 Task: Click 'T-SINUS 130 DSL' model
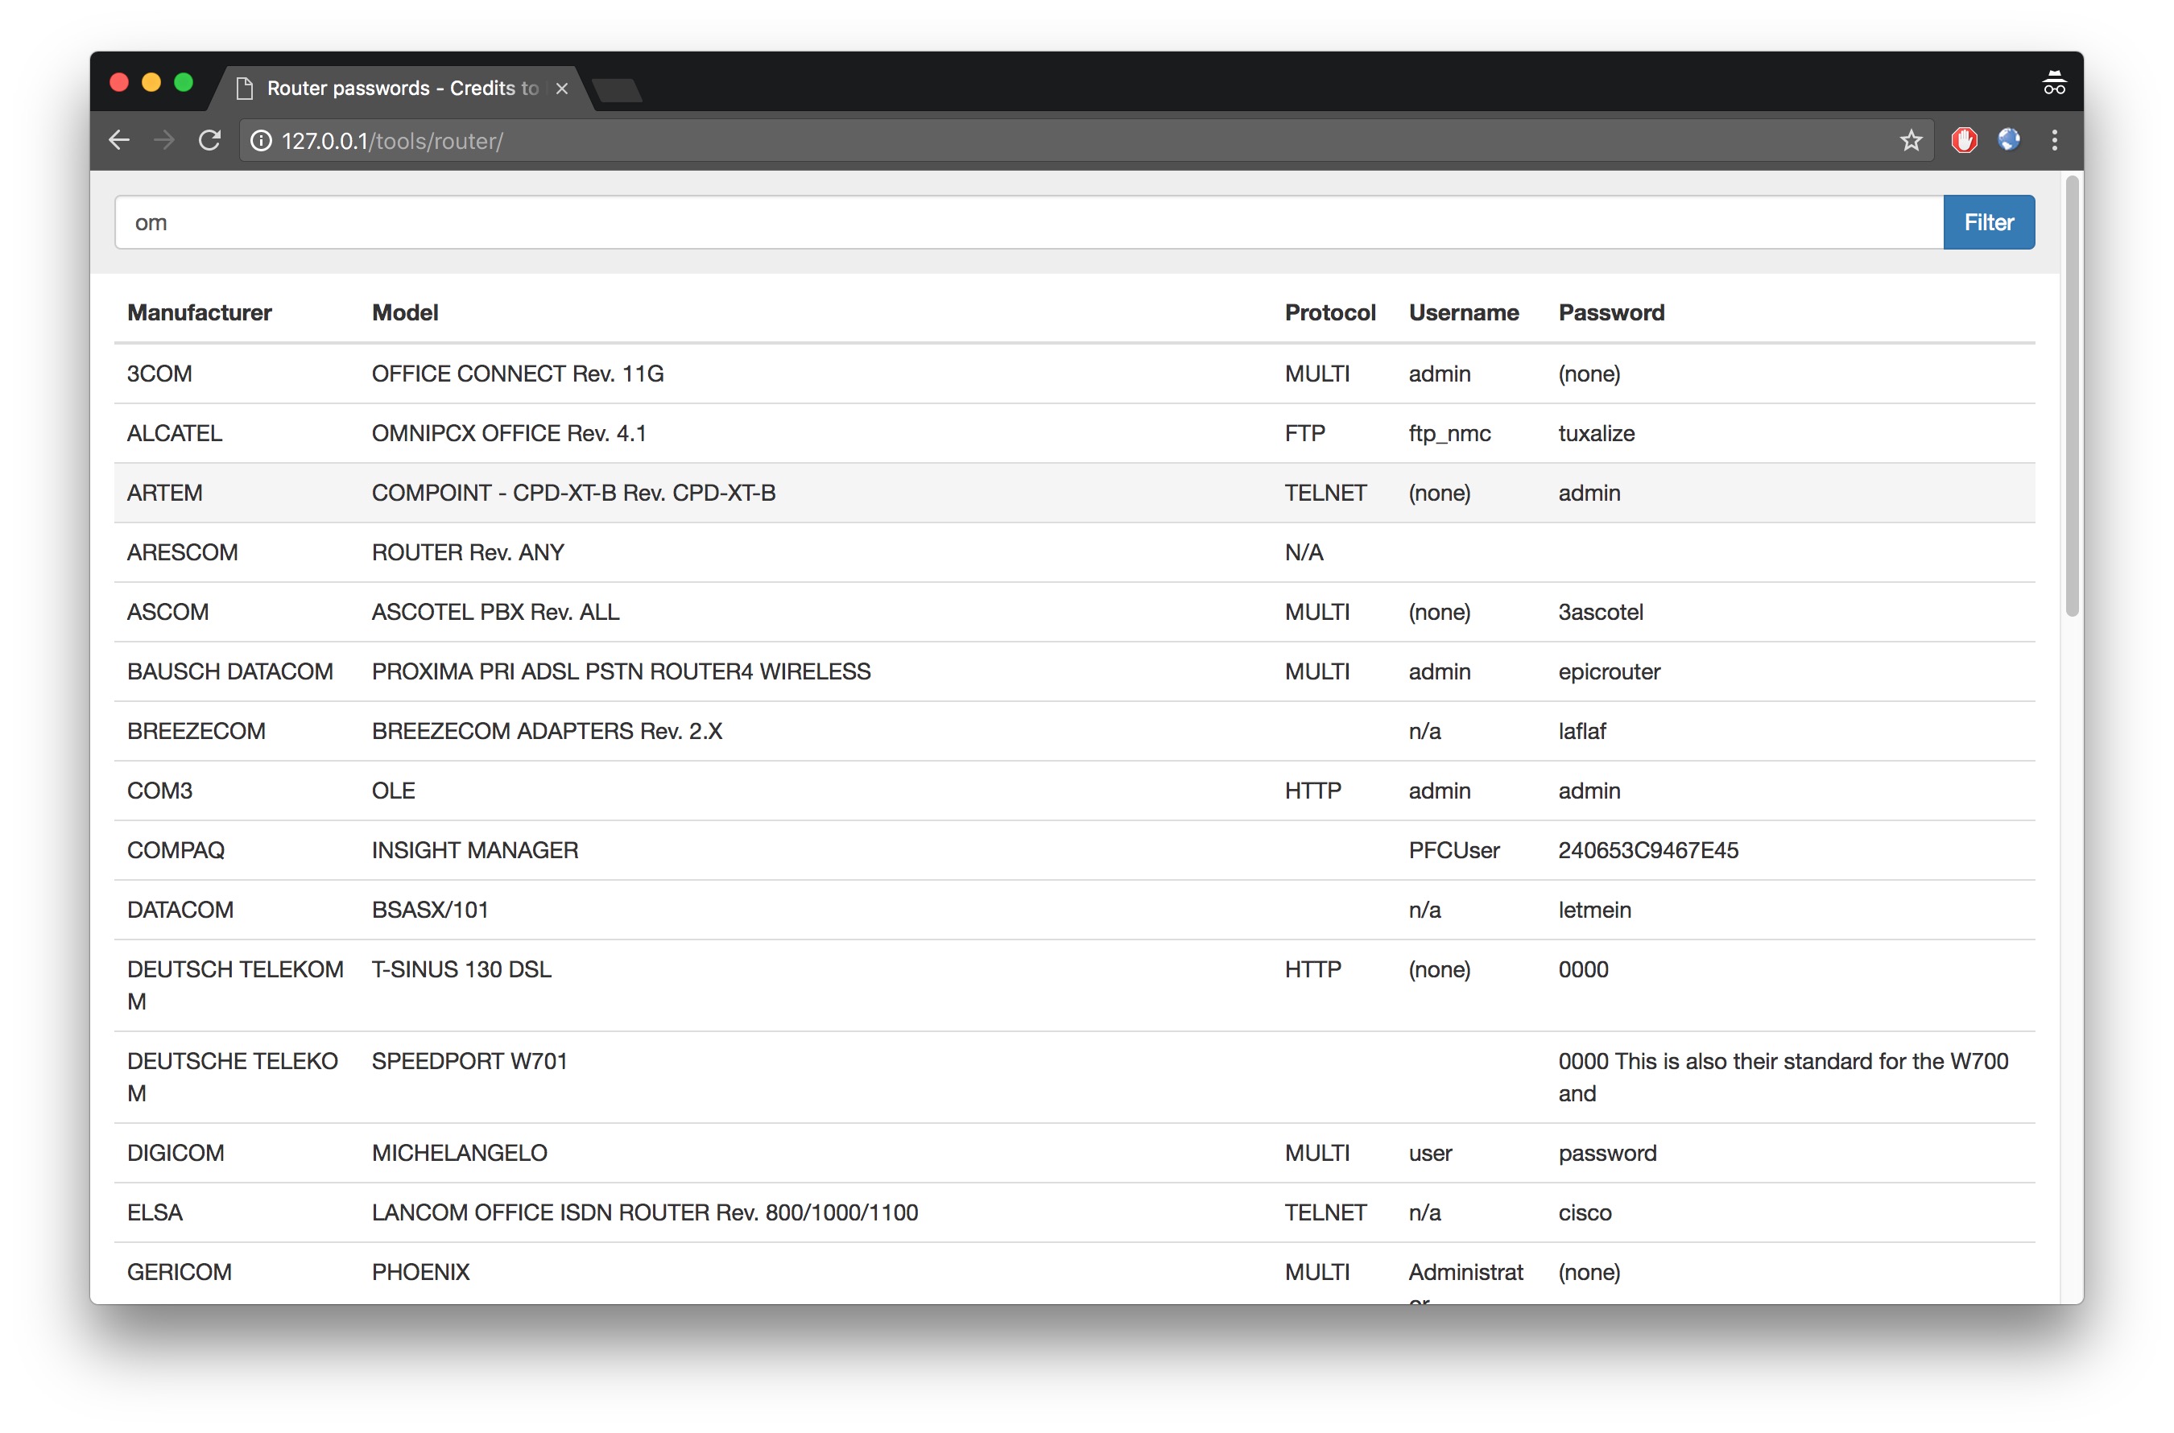461,968
